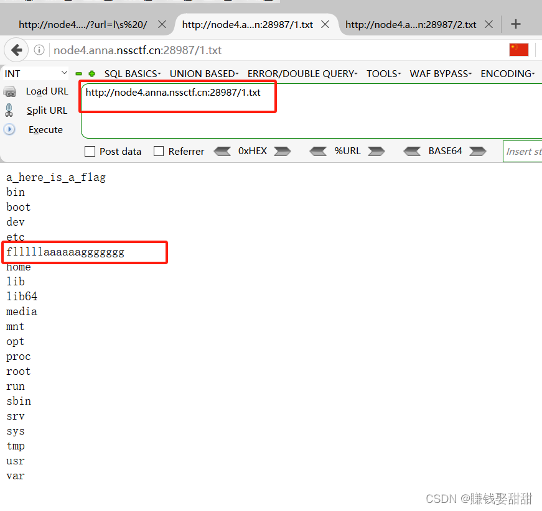This screenshot has height=511, width=542.
Task: Select the Split URL scissors icon
Action: tap(11, 110)
